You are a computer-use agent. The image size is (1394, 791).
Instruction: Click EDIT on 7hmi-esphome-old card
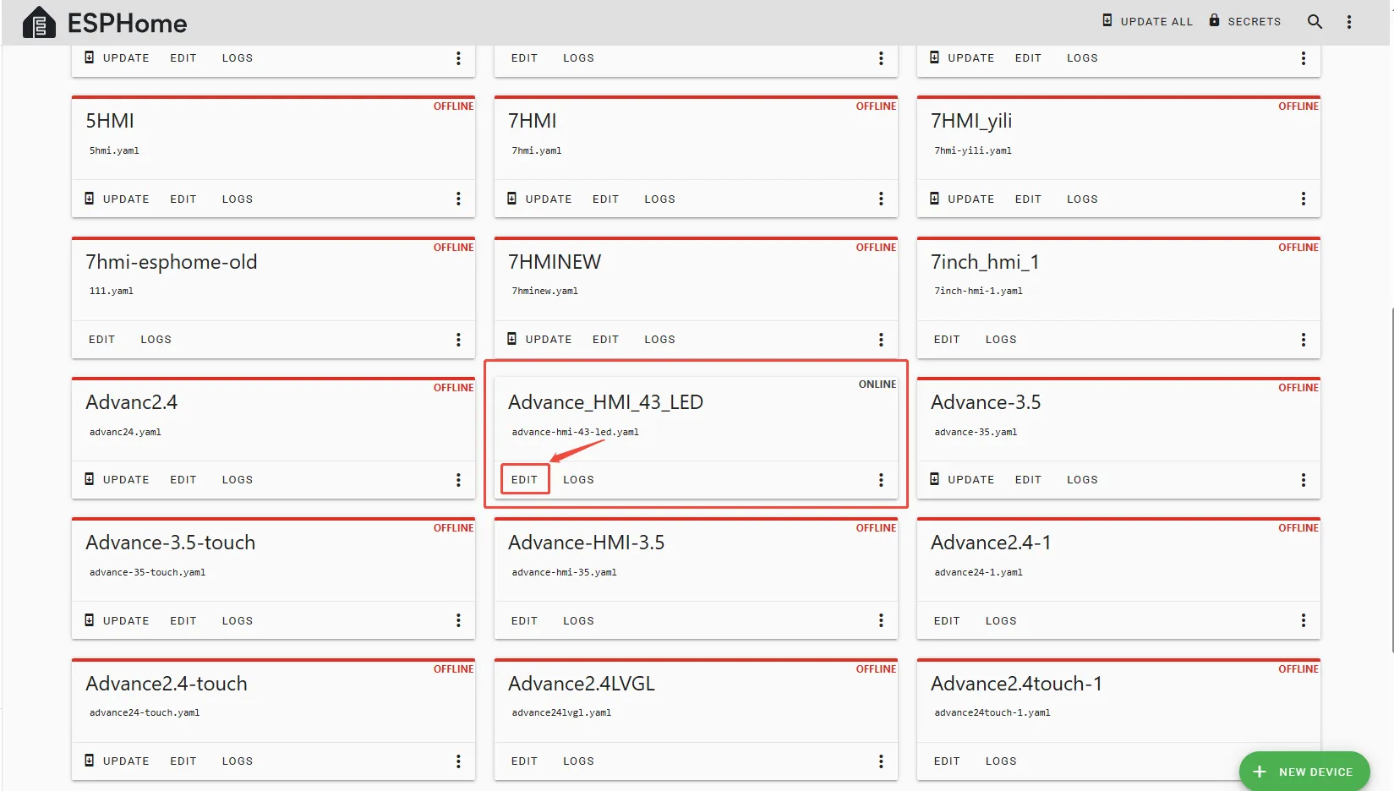[x=101, y=340]
